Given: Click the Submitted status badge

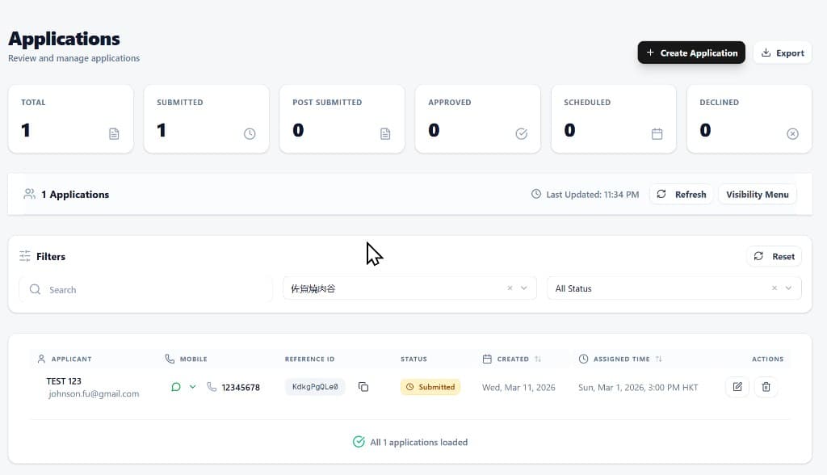Looking at the screenshot, I should [430, 387].
